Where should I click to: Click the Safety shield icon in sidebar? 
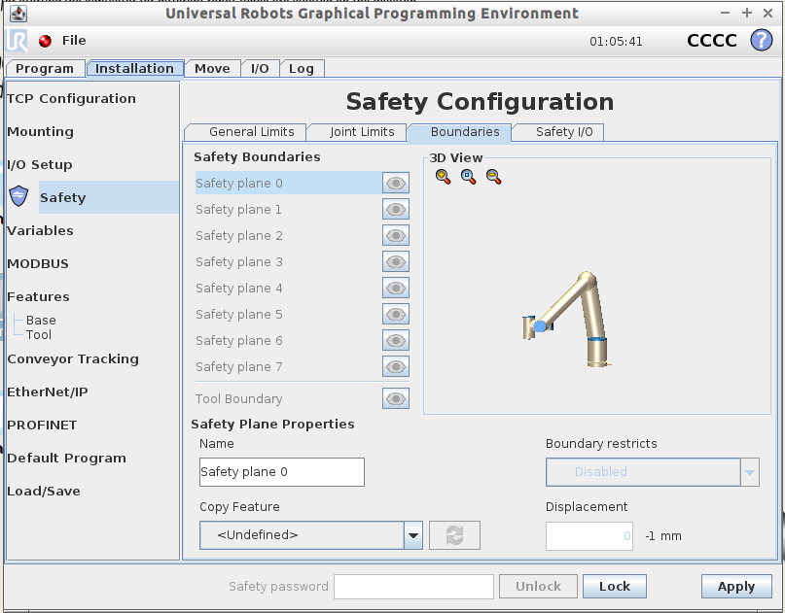point(18,197)
